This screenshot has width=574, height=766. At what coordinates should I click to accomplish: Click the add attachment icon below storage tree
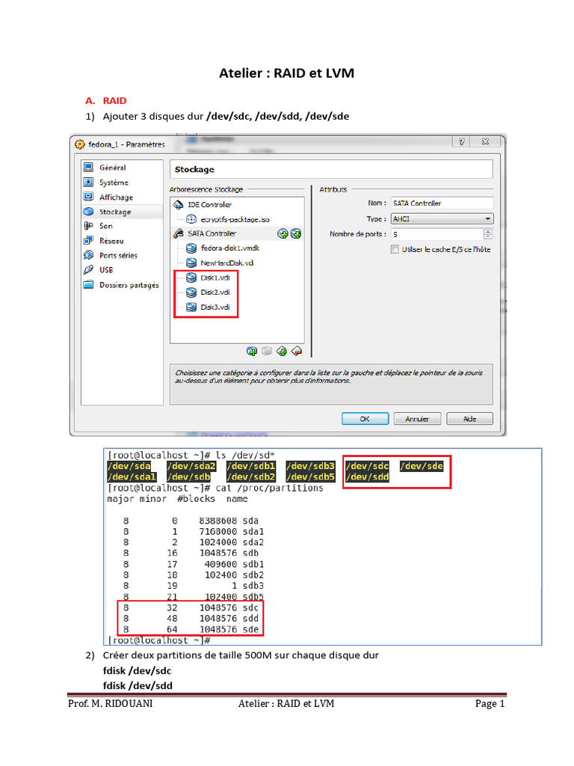(x=252, y=352)
